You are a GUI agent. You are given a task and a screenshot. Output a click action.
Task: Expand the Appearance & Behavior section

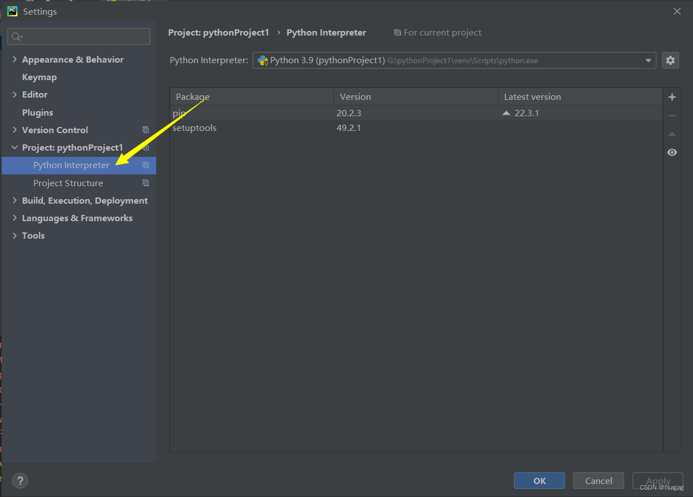click(14, 59)
